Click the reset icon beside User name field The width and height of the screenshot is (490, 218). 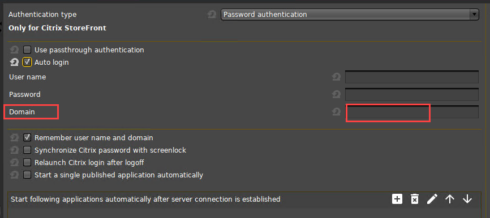coord(336,77)
